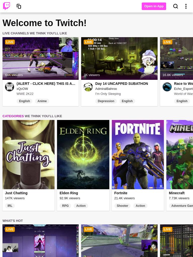193x257 pixels.
Task: Select the Anime tag
Action: pyautogui.click(x=42, y=101)
